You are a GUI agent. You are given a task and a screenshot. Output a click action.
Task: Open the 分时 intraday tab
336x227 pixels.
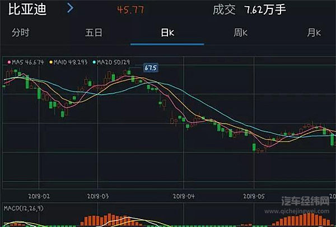tap(21, 33)
